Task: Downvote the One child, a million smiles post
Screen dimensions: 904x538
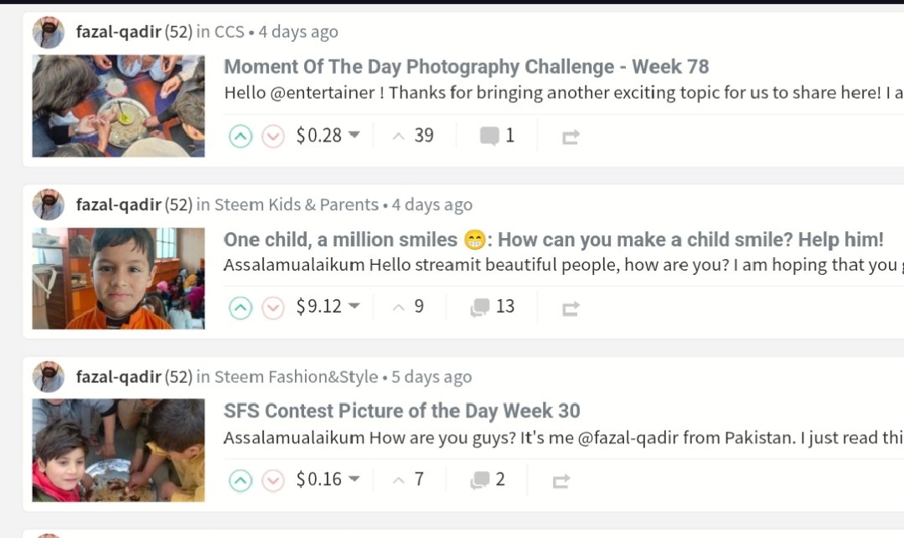Action: pyautogui.click(x=273, y=308)
